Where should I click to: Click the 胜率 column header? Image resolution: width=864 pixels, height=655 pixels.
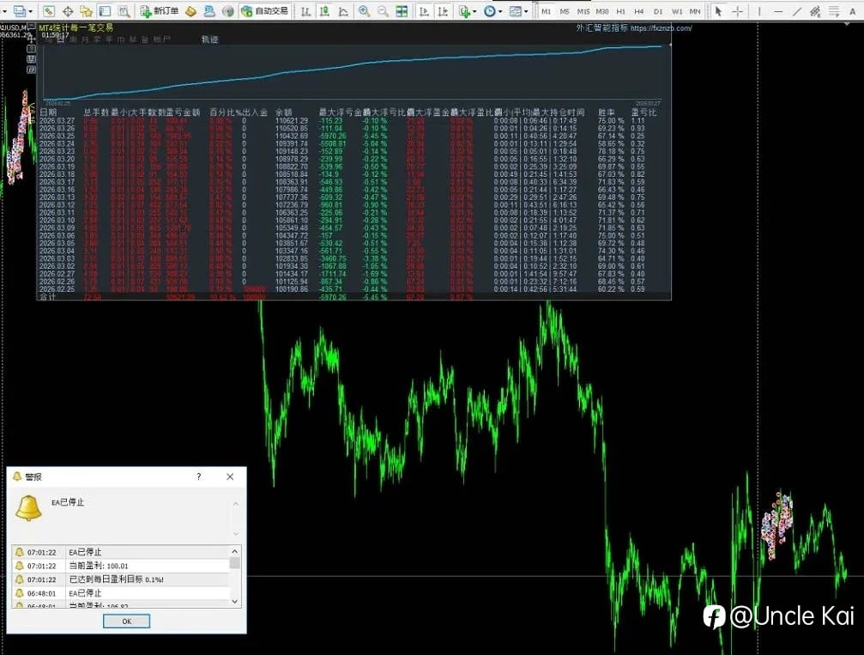[606, 112]
